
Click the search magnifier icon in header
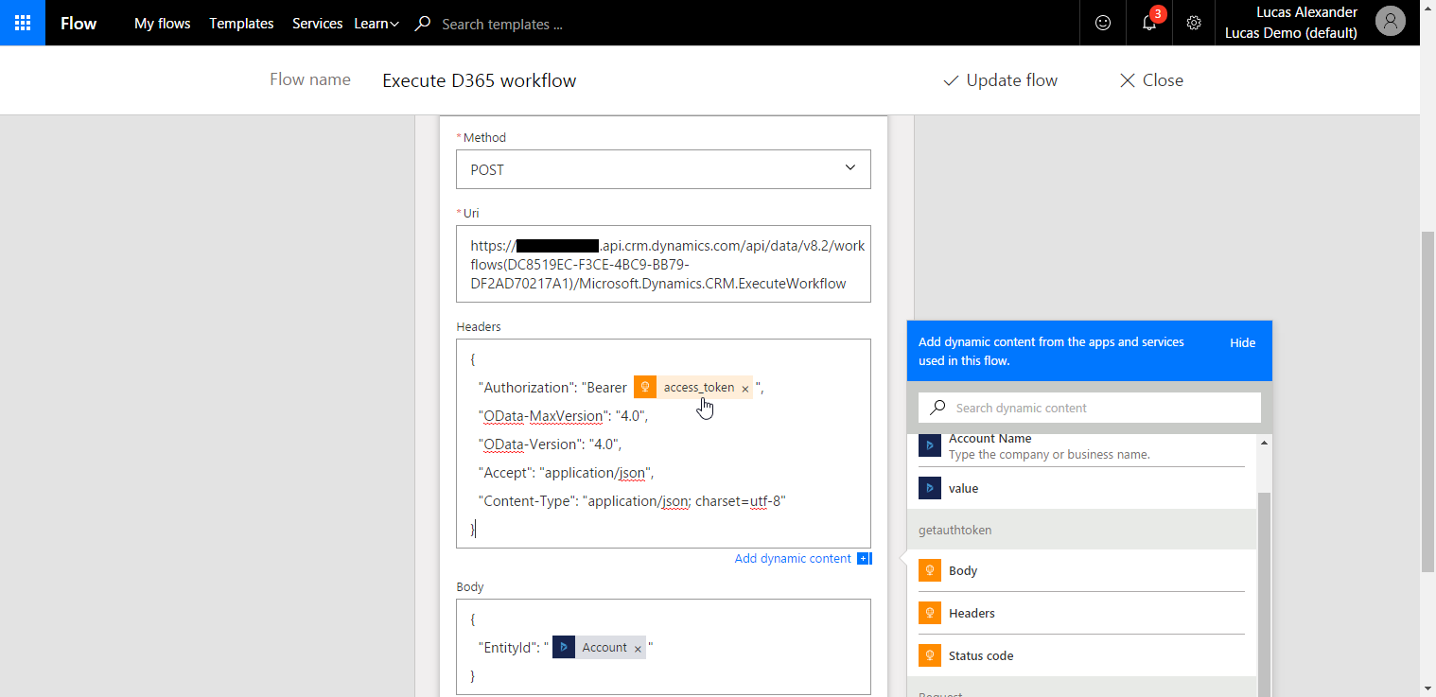click(x=423, y=24)
